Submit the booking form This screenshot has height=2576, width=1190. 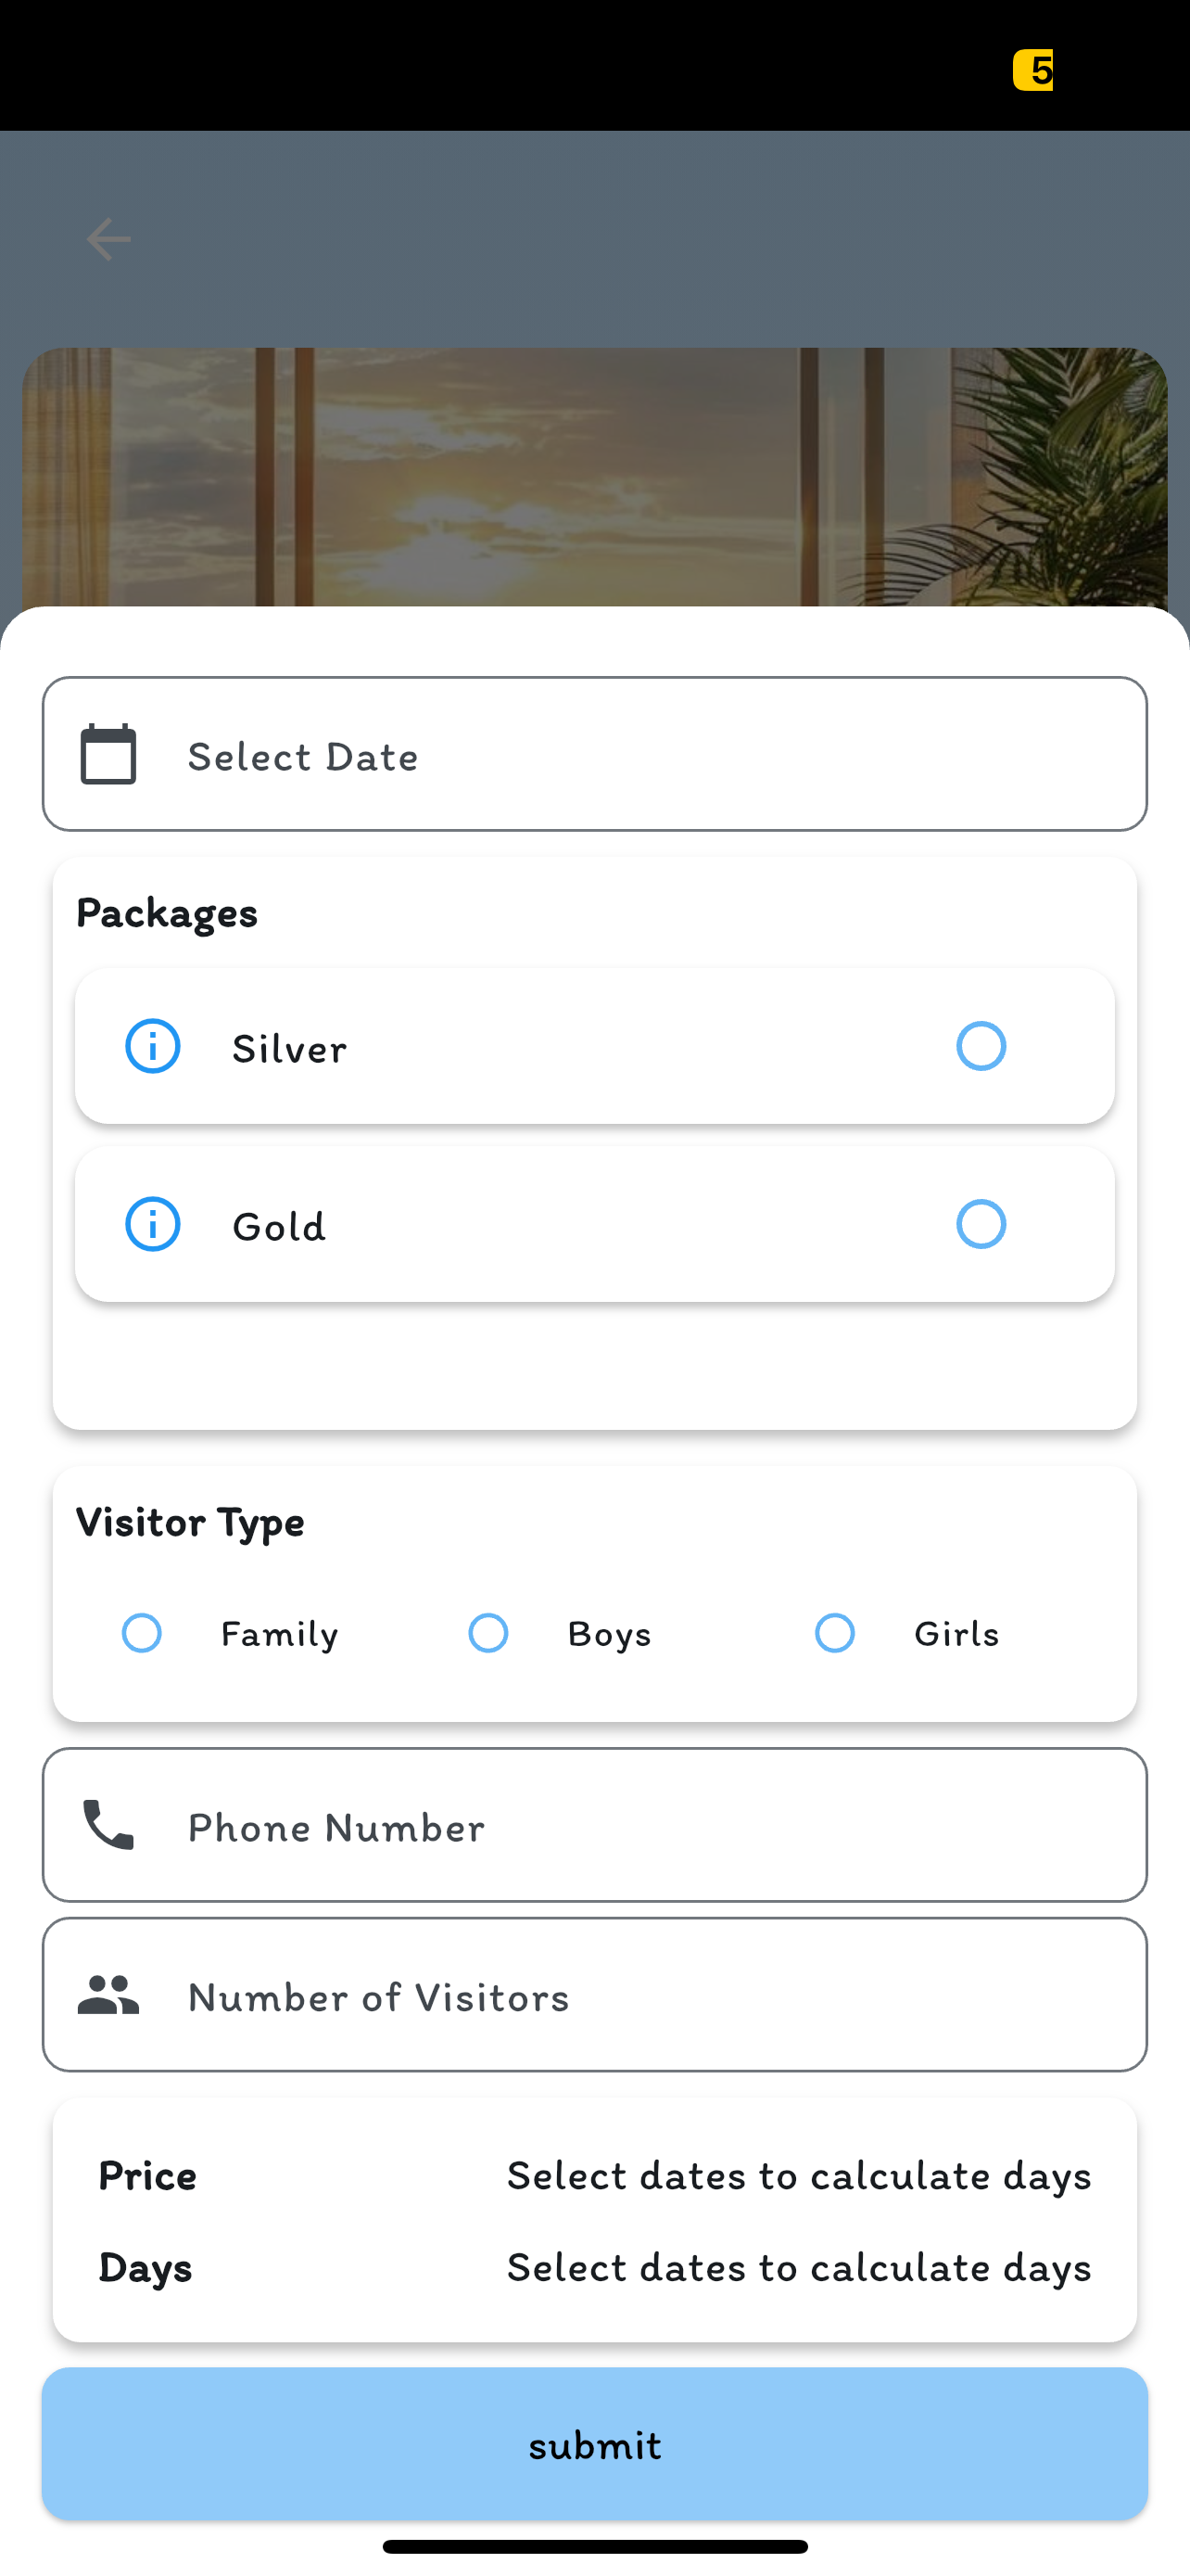click(x=594, y=2444)
